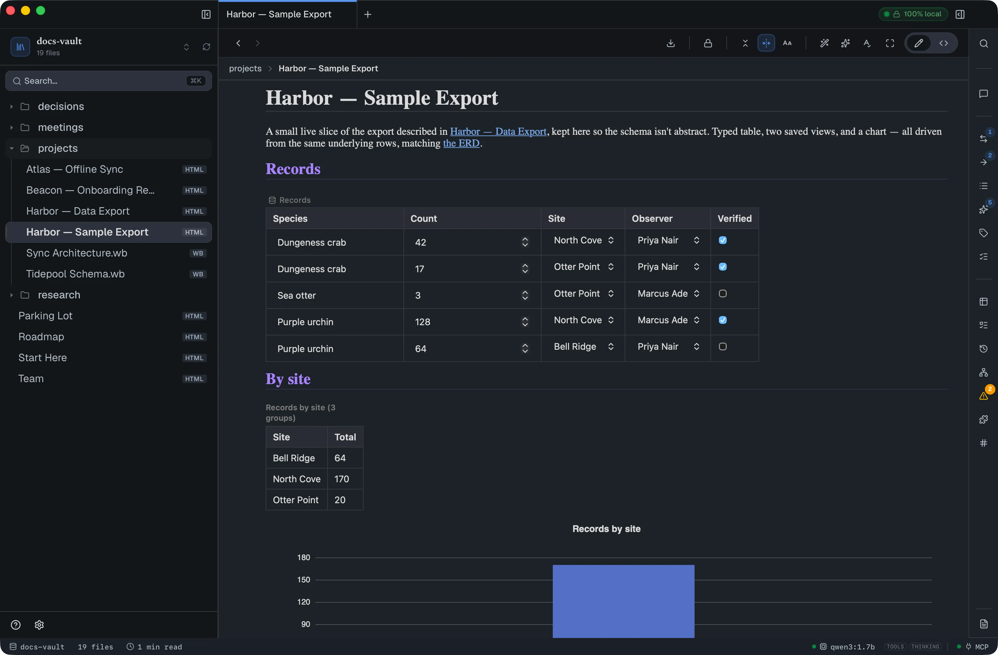Uncheck Verified for Dungeness crab count 42
The height and width of the screenshot is (655, 998).
click(722, 240)
